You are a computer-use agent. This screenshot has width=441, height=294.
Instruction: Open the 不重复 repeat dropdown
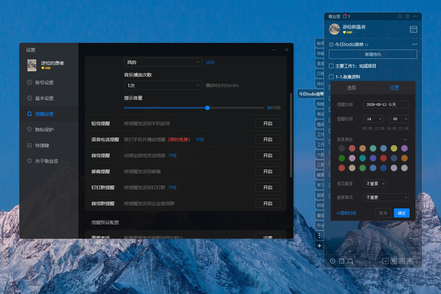pos(375,184)
